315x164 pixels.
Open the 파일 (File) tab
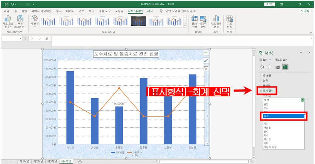(6, 11)
